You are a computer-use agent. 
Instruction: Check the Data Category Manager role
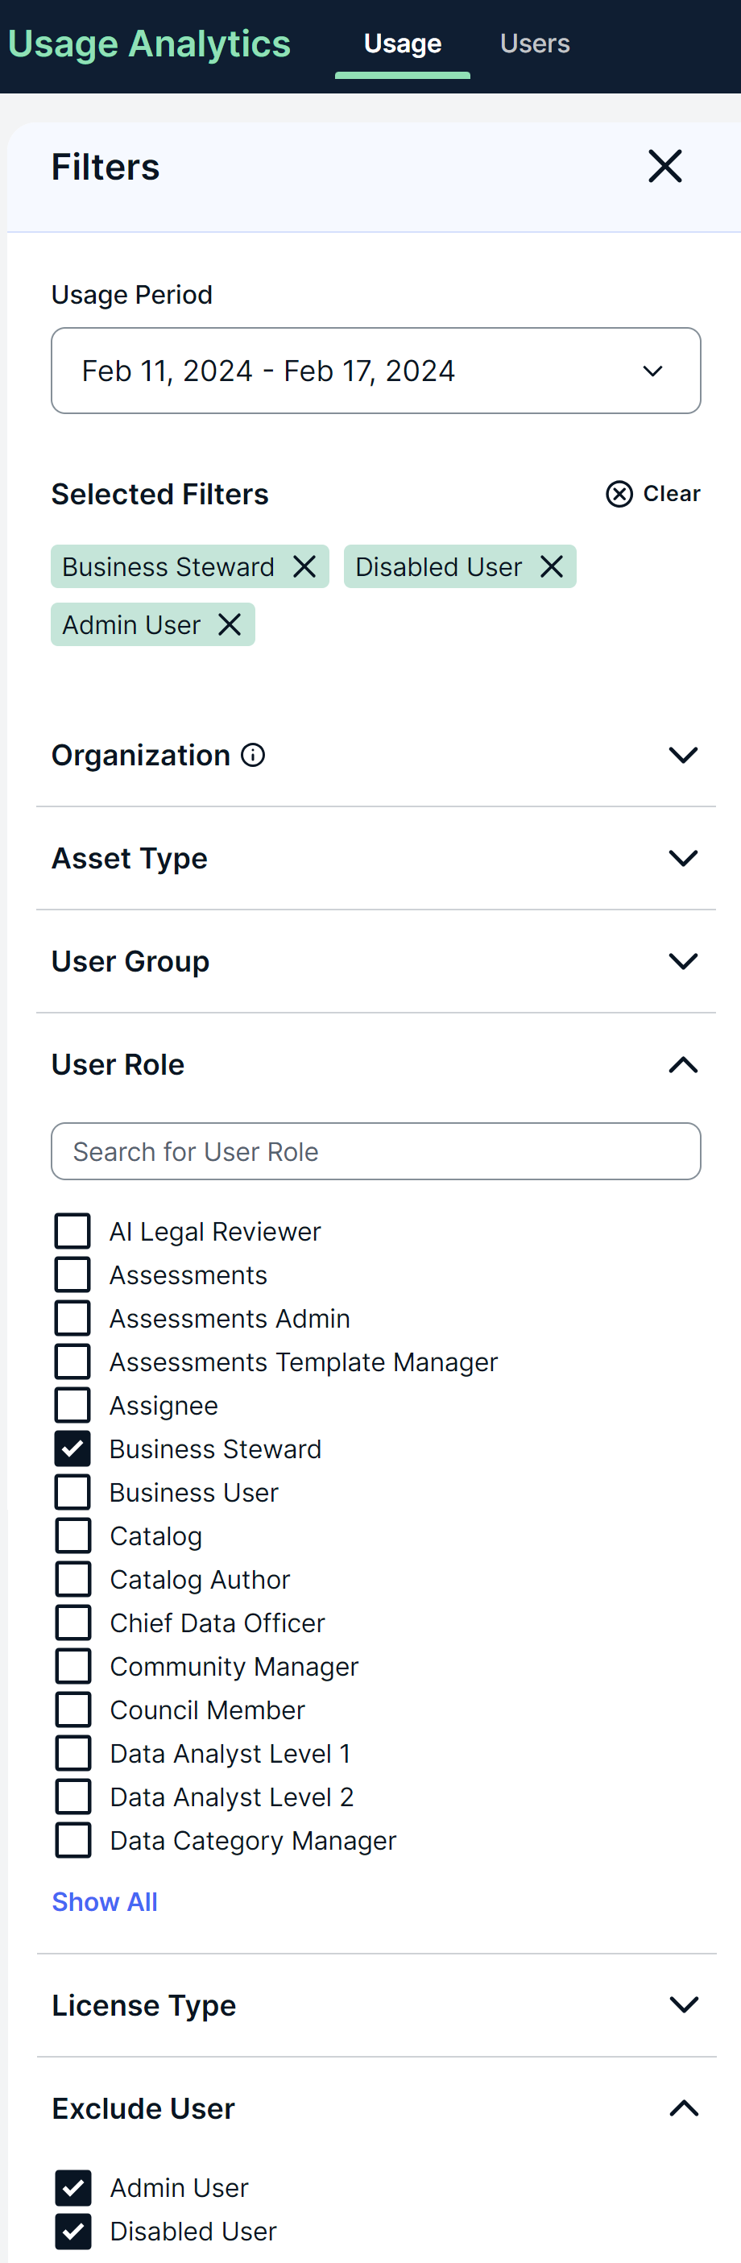(x=72, y=1839)
